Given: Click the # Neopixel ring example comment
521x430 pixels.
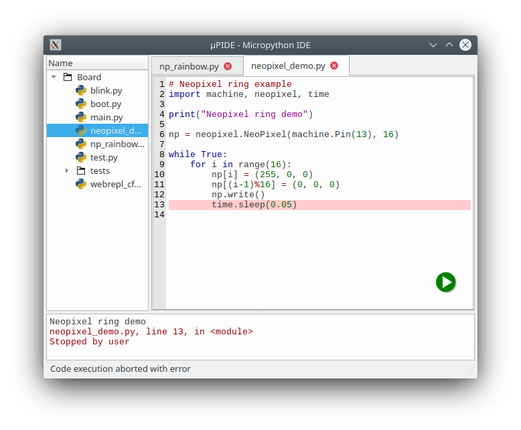Looking at the screenshot, I should 230,84.
